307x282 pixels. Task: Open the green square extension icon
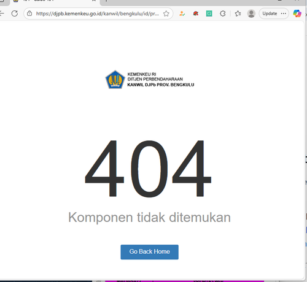point(209,13)
